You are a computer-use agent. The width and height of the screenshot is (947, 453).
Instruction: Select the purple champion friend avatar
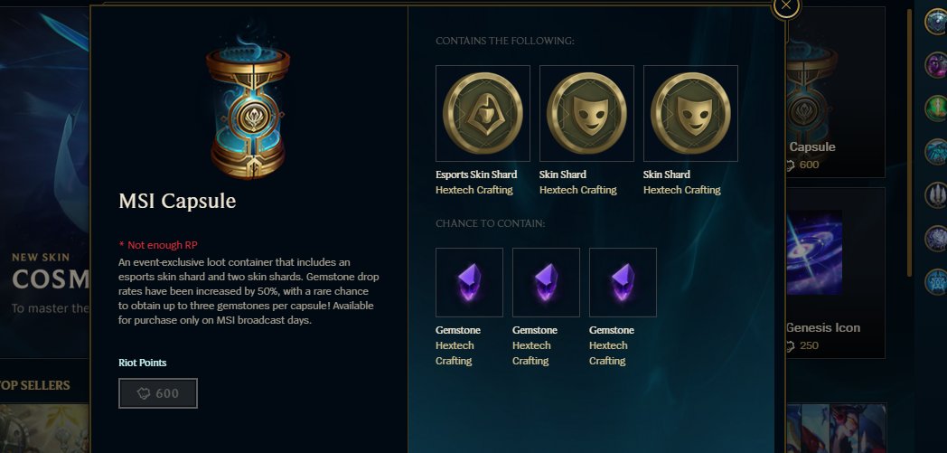coord(935,64)
